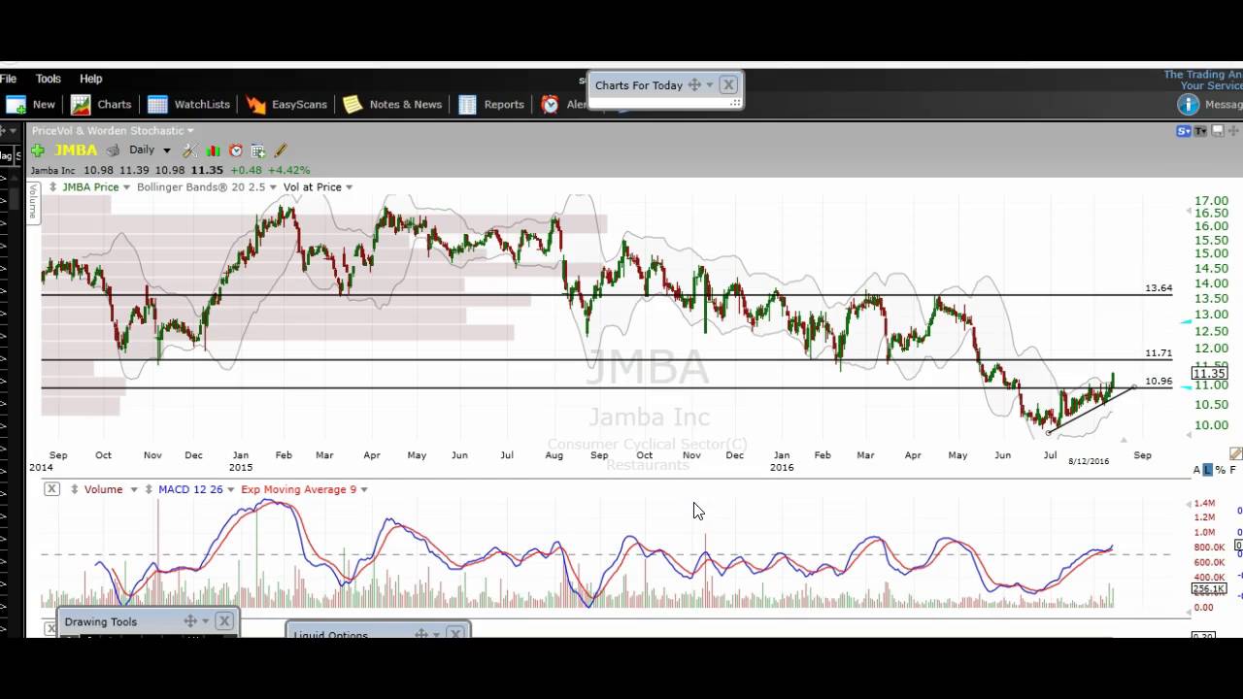Click the move icon on Drawing Tools panel
The height and width of the screenshot is (699, 1243).
click(190, 621)
